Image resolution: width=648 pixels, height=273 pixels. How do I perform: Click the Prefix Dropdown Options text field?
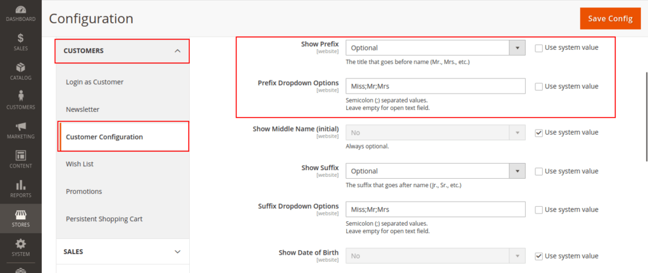pyautogui.click(x=435, y=86)
